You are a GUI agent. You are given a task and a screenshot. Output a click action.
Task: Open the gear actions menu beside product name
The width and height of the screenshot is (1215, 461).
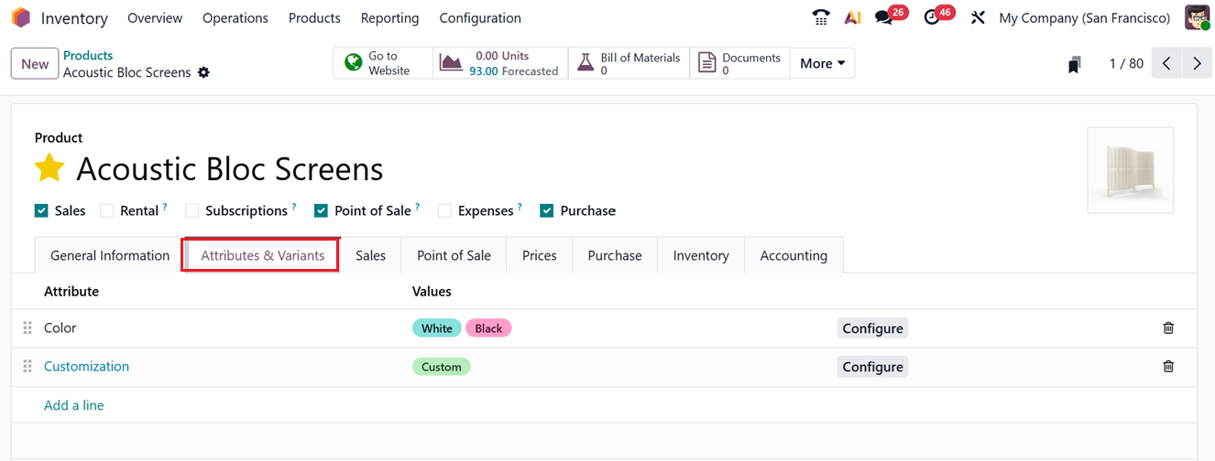[x=203, y=72]
